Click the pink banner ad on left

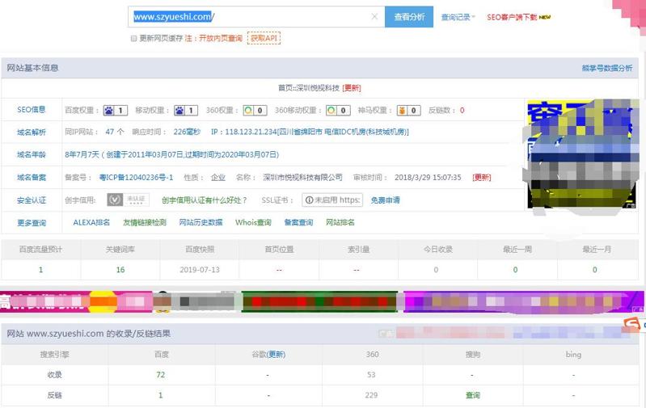(x=76, y=302)
